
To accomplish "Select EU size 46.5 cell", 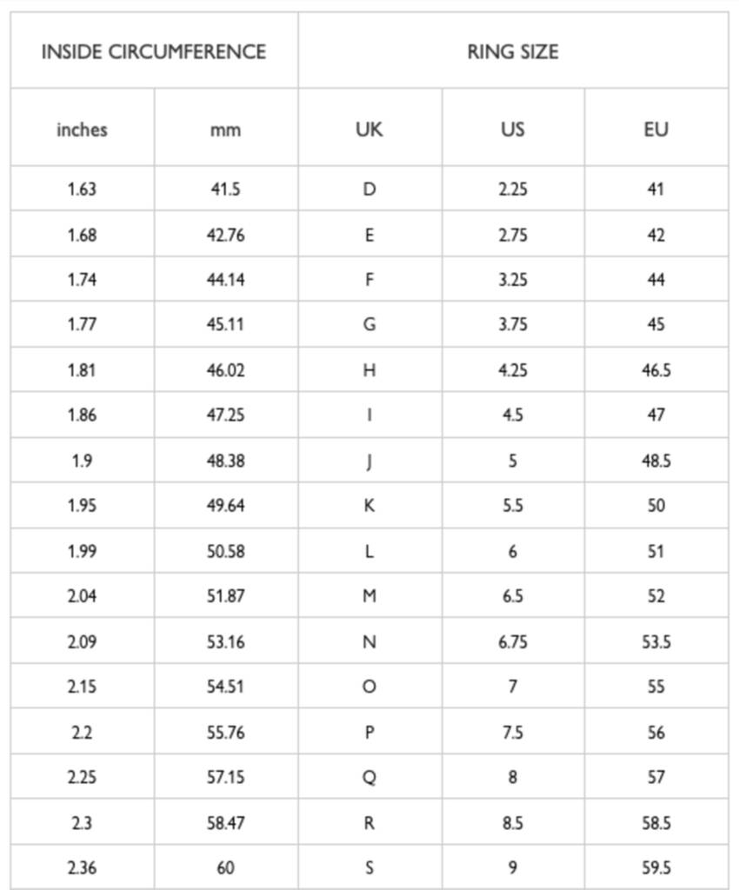I will 656,370.
